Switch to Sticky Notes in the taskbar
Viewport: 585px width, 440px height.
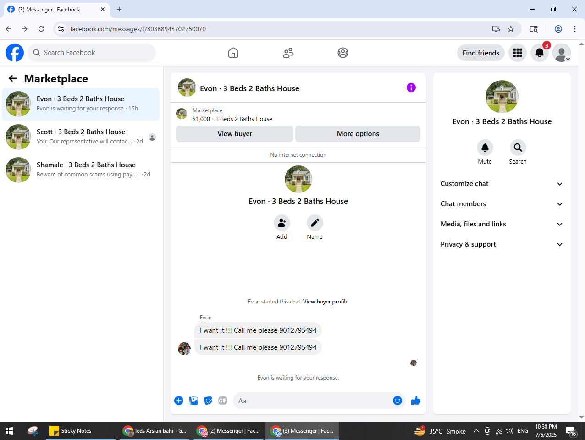81,431
